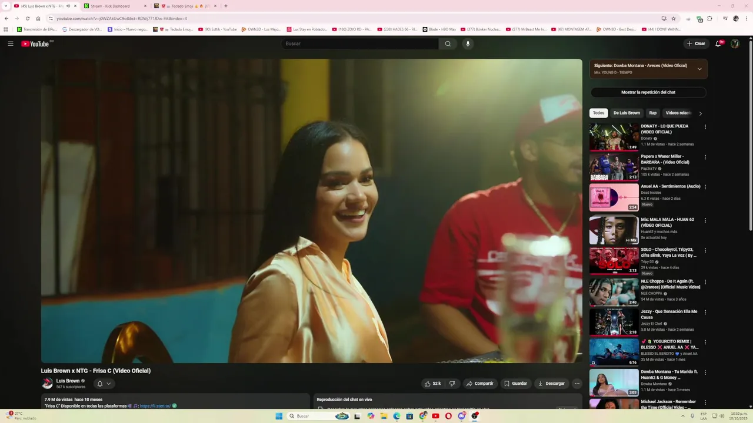Screen dimensions: 753x423
Task: Open options for Papera x Waner Miller video
Action: pos(705,157)
